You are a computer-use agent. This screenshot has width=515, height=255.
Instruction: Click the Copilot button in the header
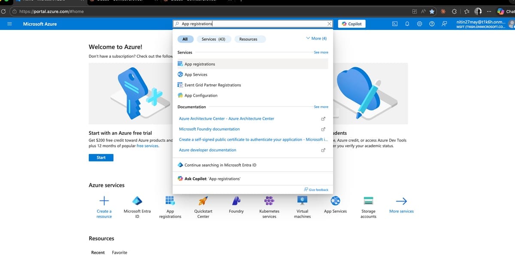[351, 24]
